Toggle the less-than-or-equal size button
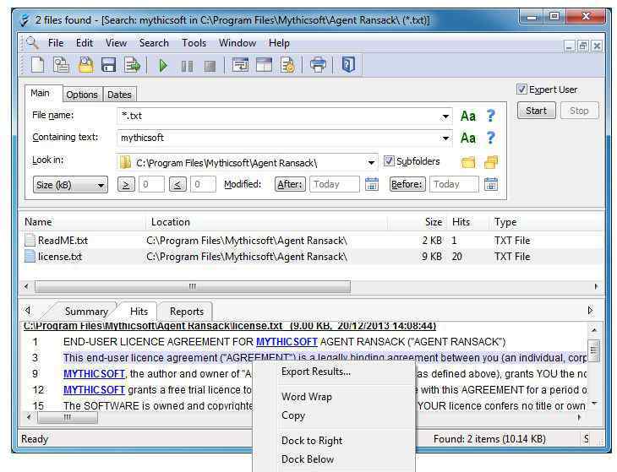Screen dimensions: 617x472 click(x=177, y=184)
